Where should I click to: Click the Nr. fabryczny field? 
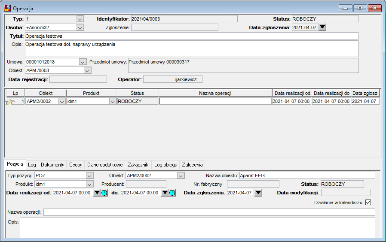253,184
